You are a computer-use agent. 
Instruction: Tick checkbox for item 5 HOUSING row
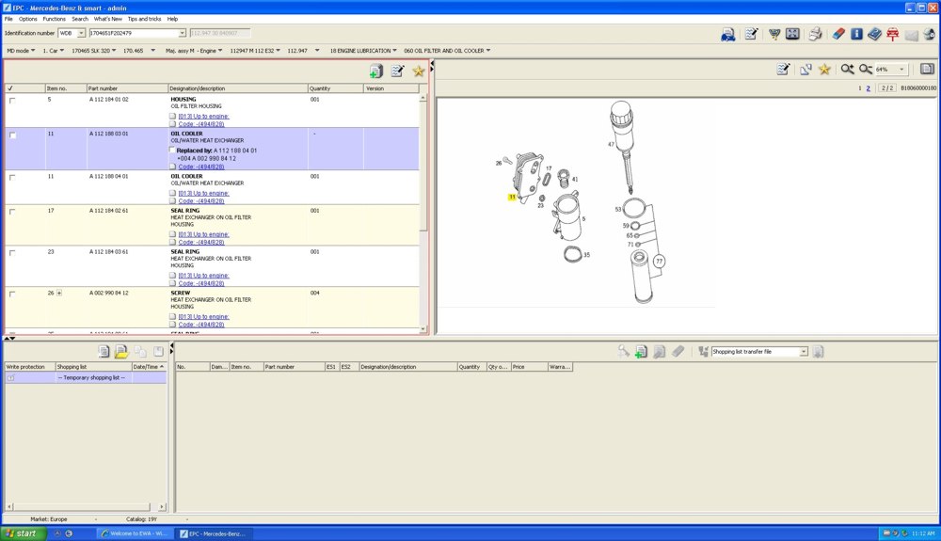[x=12, y=101]
